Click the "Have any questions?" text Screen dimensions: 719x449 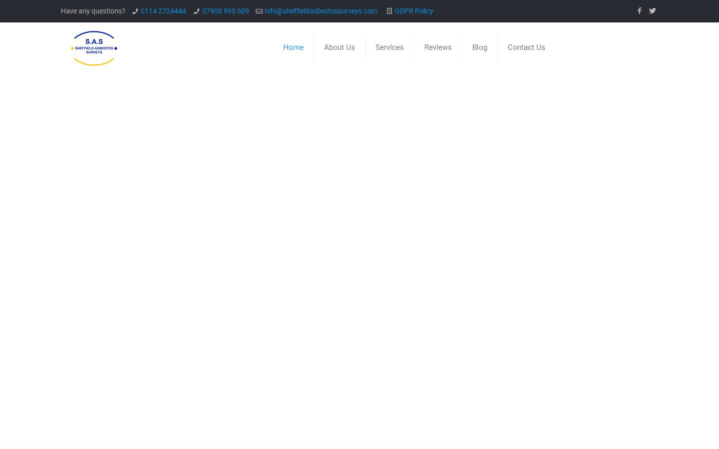93,11
